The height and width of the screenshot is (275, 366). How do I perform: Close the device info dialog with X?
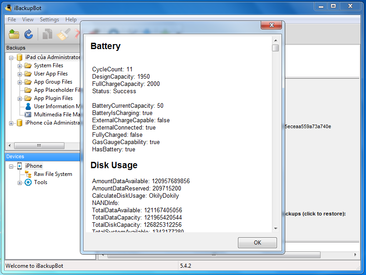coord(271,25)
